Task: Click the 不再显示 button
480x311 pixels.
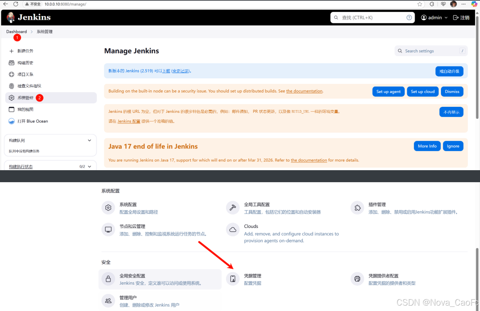Action: tap(451, 112)
